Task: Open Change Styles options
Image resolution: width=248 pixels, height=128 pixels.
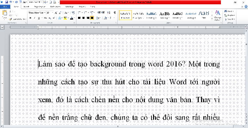Action: pyautogui.click(x=218, y=16)
